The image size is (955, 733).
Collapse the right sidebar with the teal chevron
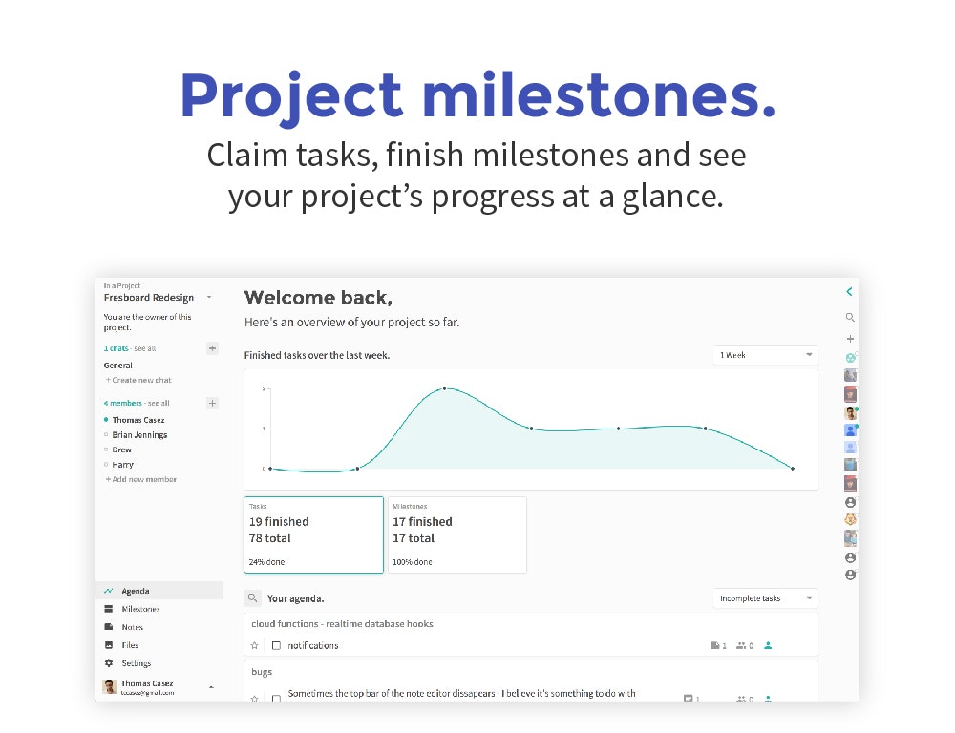point(849,292)
